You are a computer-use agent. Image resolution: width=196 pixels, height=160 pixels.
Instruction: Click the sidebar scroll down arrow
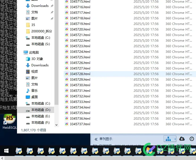click(56, 125)
